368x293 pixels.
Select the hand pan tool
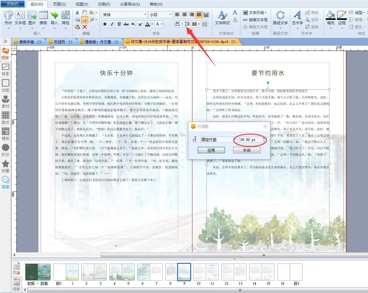(x=85, y=13)
